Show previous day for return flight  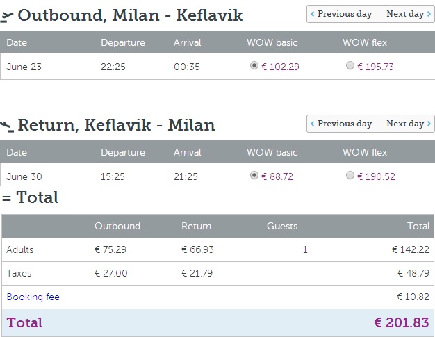[341, 124]
